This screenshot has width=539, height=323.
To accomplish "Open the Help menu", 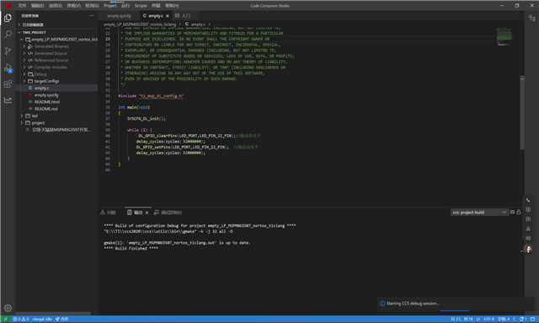I will click(x=172, y=6).
